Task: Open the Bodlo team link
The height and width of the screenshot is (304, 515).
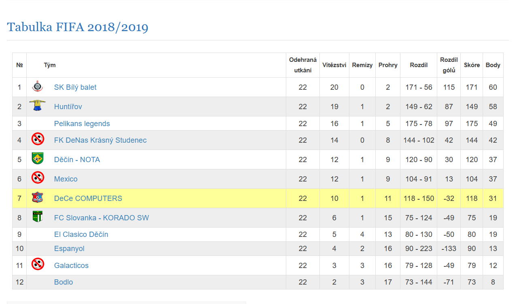Action: (64, 282)
